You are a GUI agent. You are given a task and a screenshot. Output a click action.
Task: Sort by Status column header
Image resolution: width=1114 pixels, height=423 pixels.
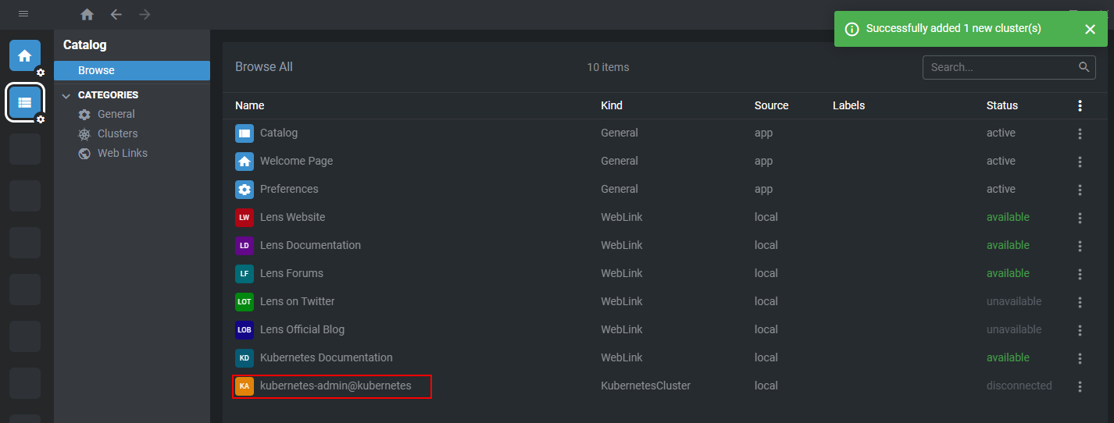(x=1002, y=105)
